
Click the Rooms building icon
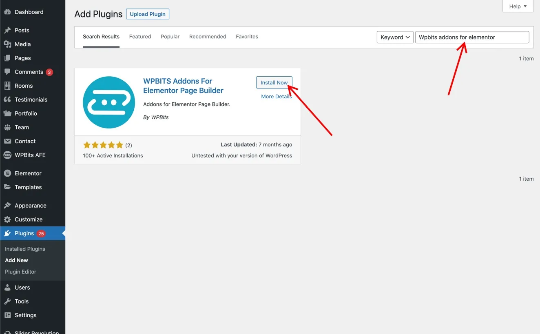pos(7,86)
